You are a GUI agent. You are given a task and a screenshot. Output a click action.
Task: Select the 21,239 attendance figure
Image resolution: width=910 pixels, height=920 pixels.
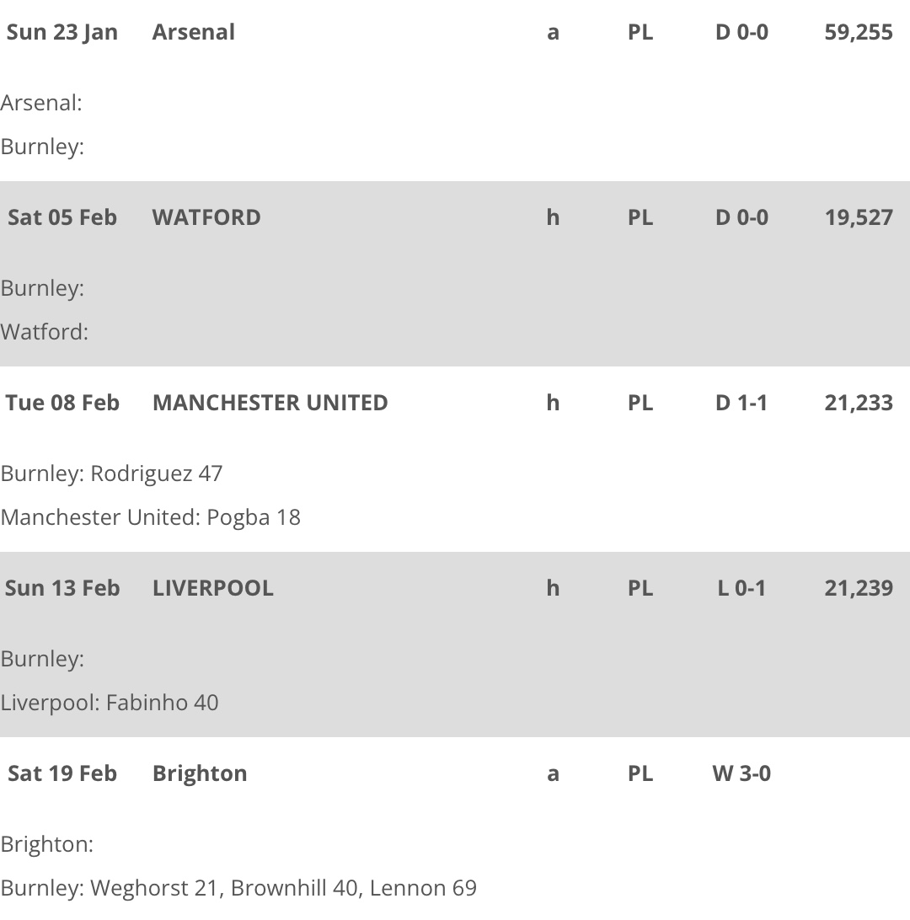pyautogui.click(x=859, y=588)
